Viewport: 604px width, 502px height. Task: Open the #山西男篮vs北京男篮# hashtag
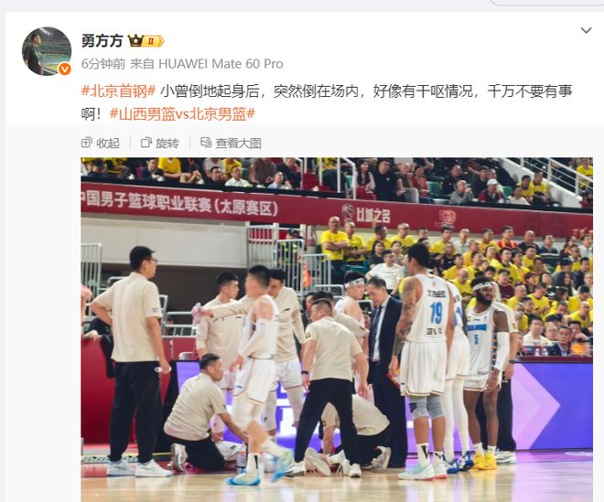pos(183,114)
